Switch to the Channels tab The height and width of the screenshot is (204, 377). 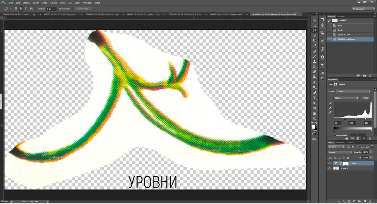pyautogui.click(x=340, y=142)
